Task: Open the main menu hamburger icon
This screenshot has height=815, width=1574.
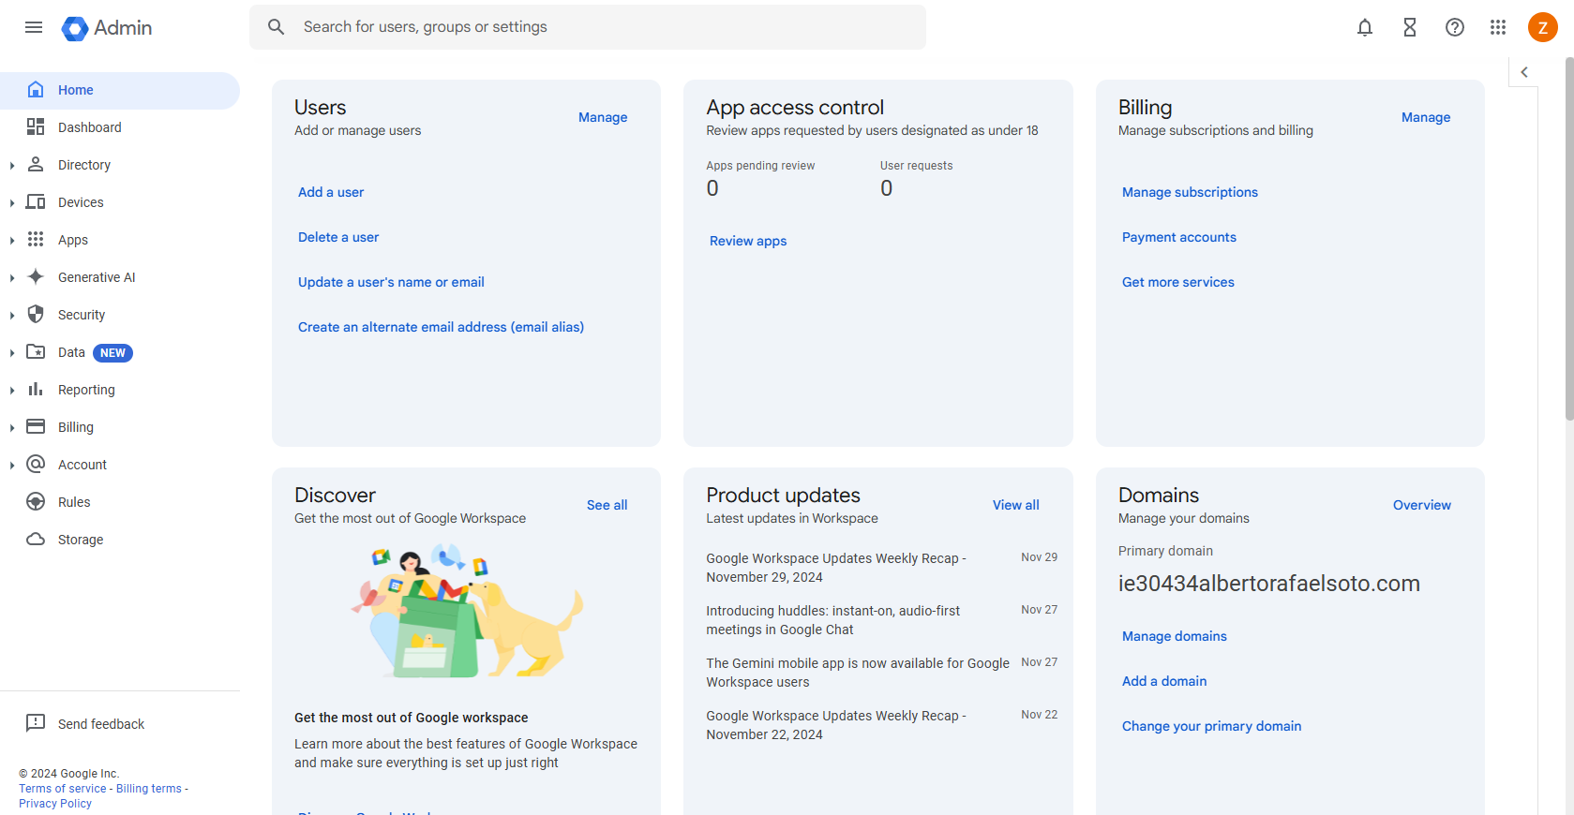Action: pyautogui.click(x=34, y=27)
